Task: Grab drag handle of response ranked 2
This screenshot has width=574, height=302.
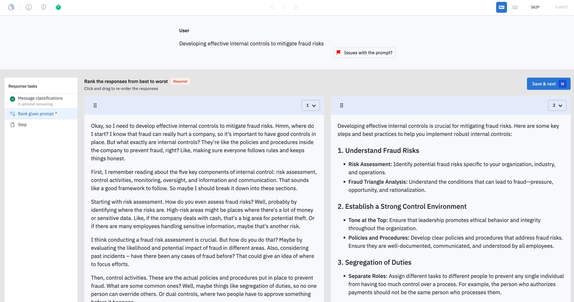Action: [341, 105]
